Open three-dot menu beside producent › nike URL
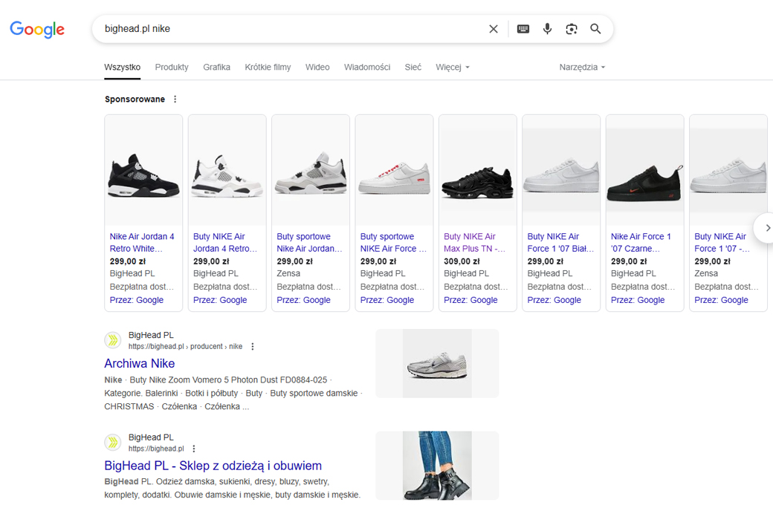The image size is (773, 505). 253,346
